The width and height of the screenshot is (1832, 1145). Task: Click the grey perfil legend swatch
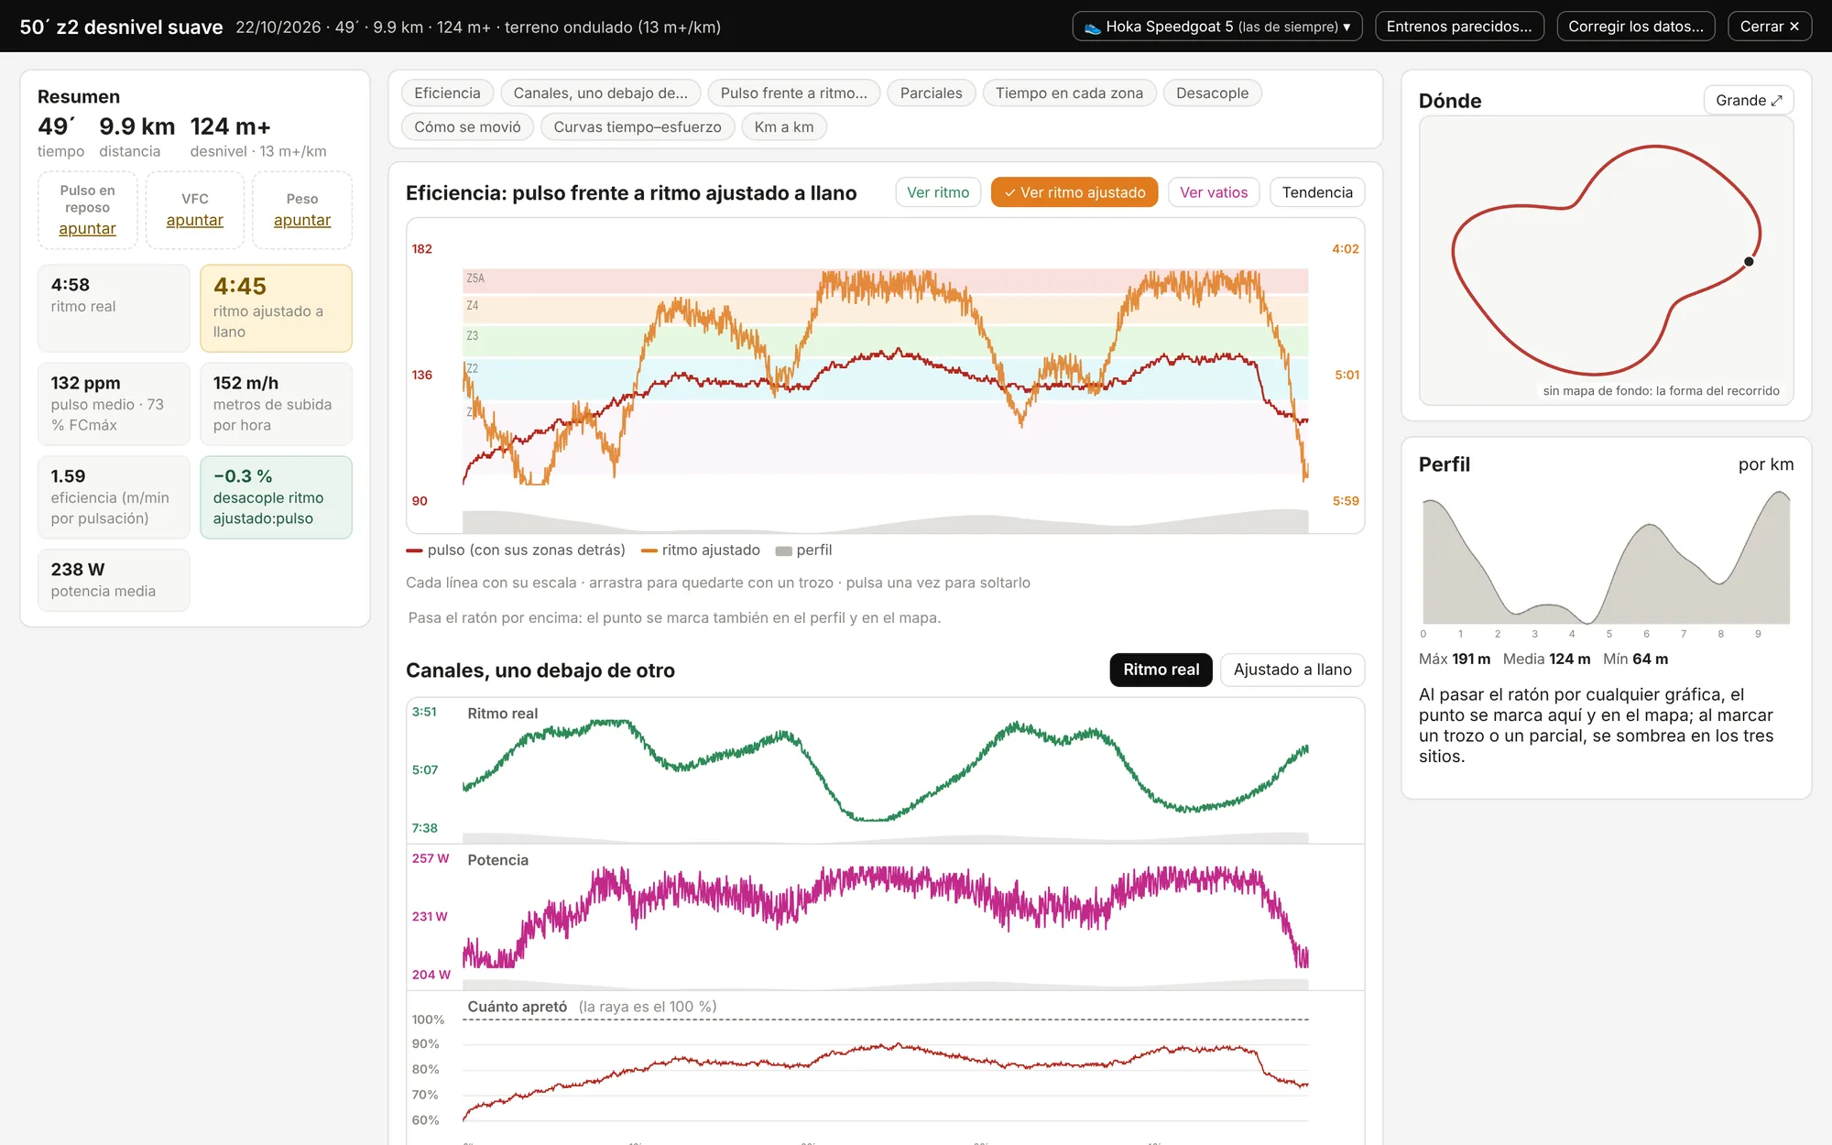(x=783, y=551)
